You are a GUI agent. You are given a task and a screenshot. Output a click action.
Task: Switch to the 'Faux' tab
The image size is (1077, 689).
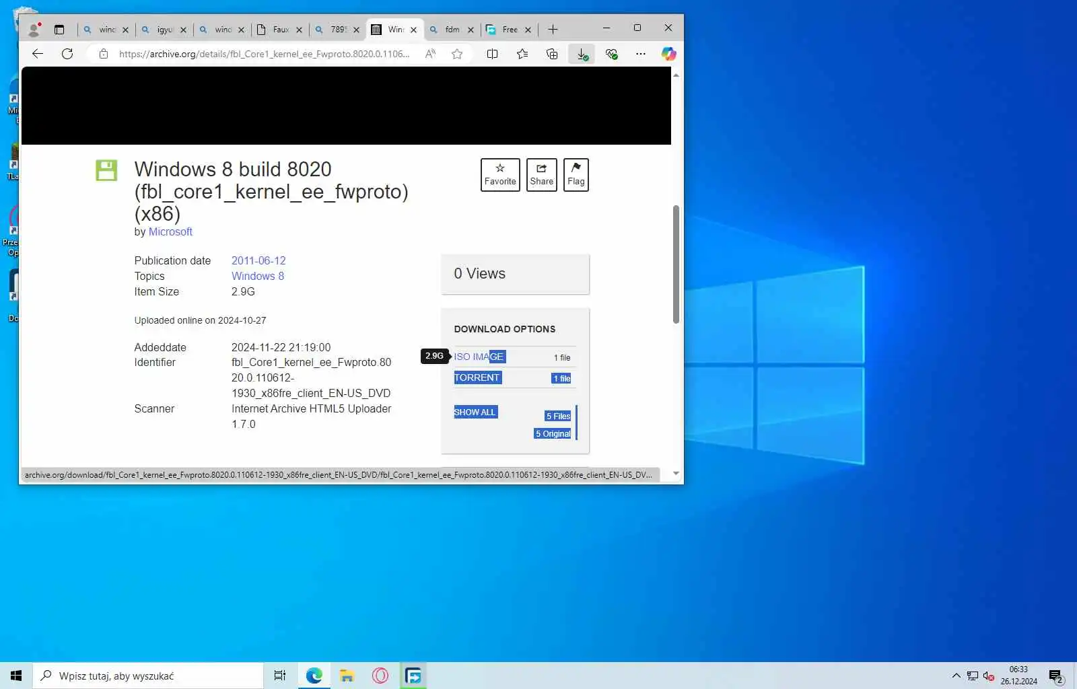point(279,30)
